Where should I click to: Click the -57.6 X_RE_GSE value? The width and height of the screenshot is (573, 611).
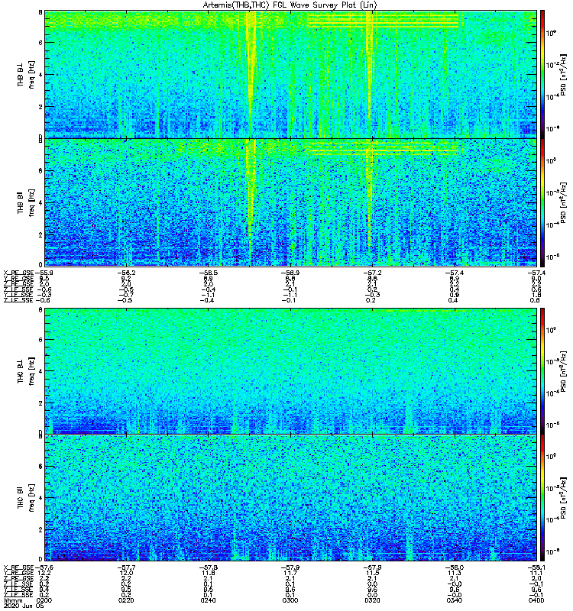44,567
